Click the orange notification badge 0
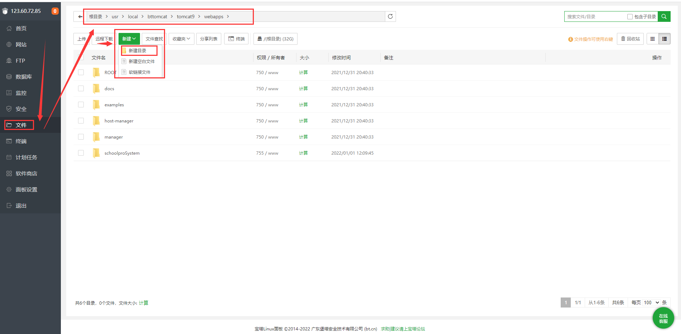 click(x=55, y=11)
